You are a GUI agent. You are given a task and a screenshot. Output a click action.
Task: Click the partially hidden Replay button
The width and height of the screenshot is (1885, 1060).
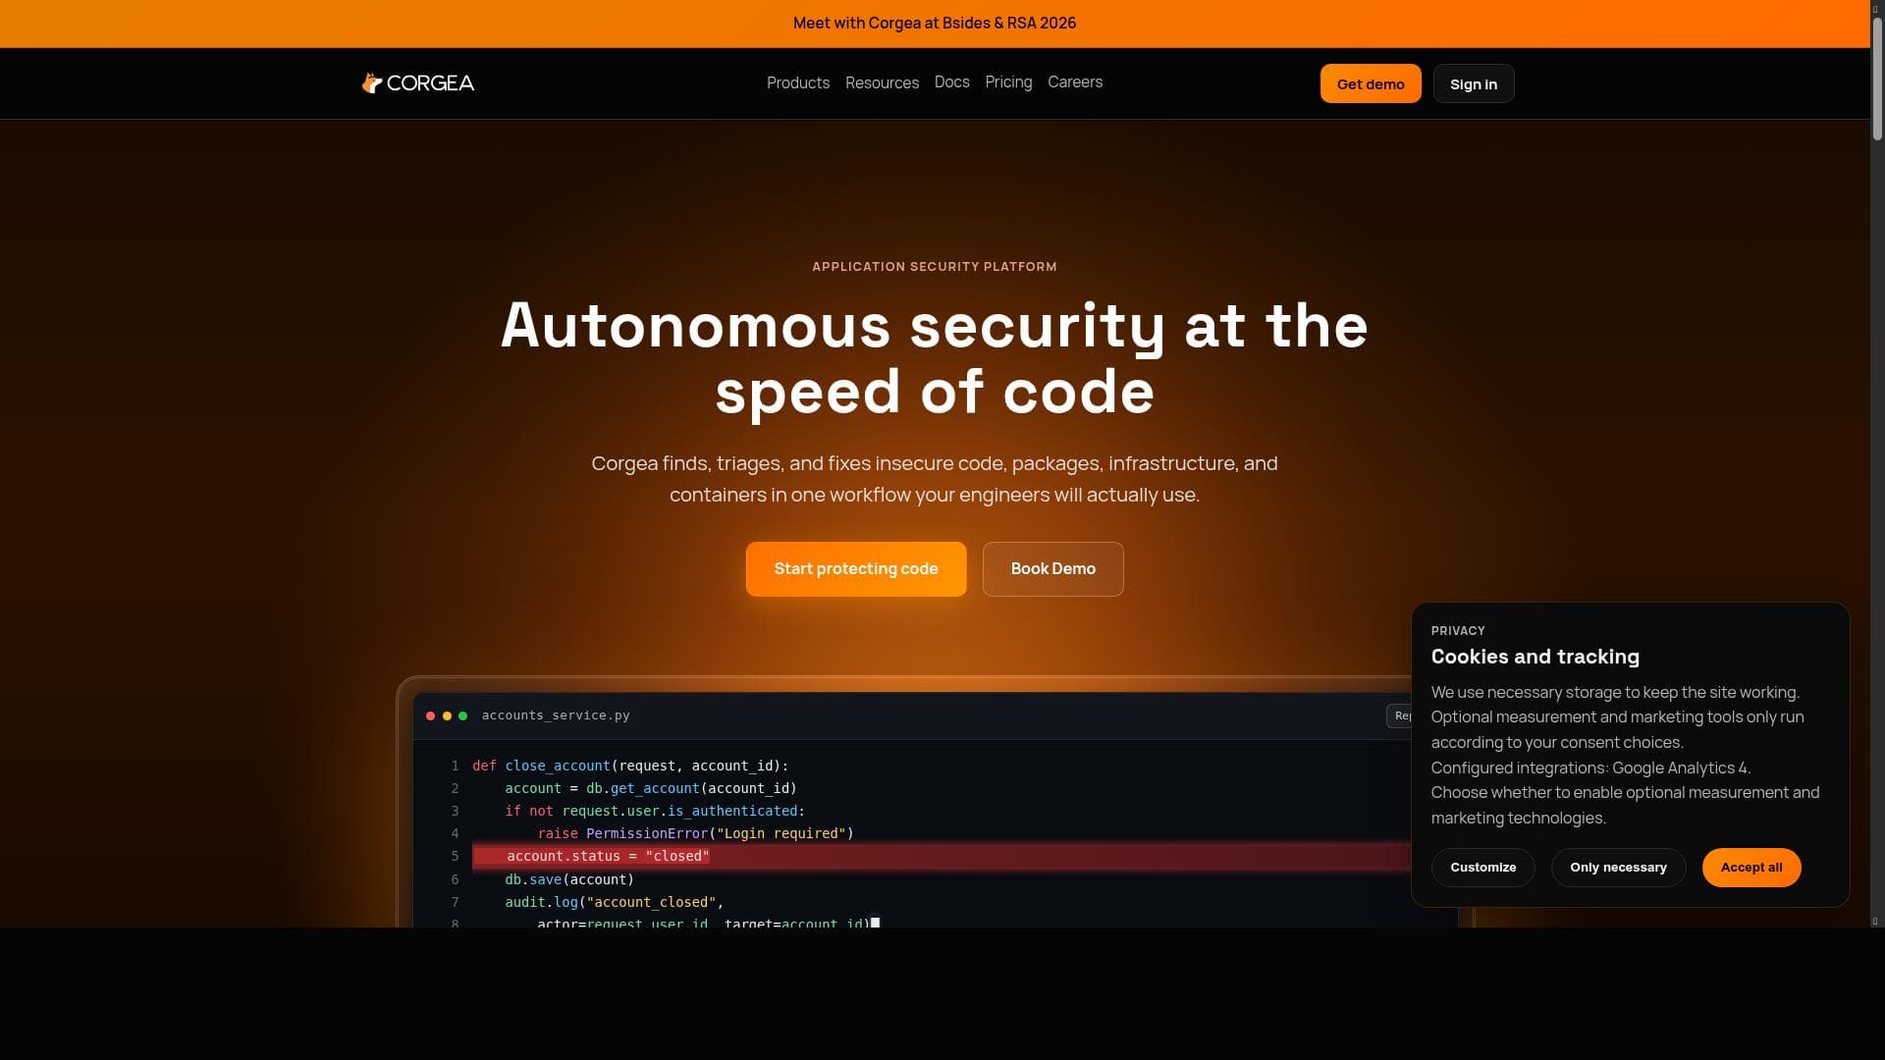1399,716
